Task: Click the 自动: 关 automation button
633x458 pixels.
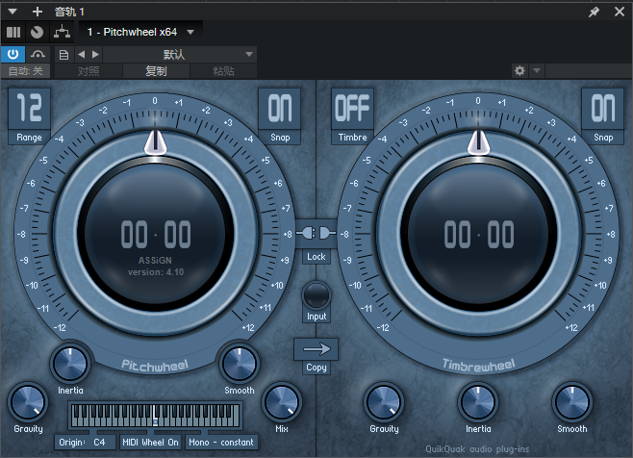Action: pos(26,71)
